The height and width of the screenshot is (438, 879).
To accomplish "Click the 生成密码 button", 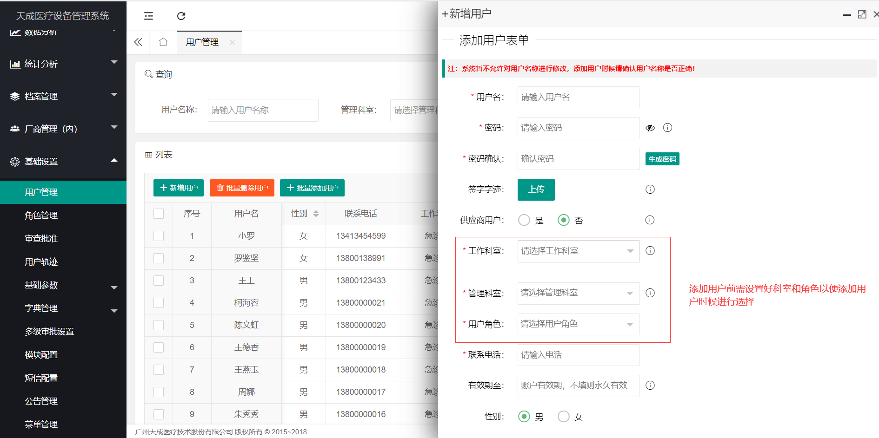I will [x=662, y=159].
